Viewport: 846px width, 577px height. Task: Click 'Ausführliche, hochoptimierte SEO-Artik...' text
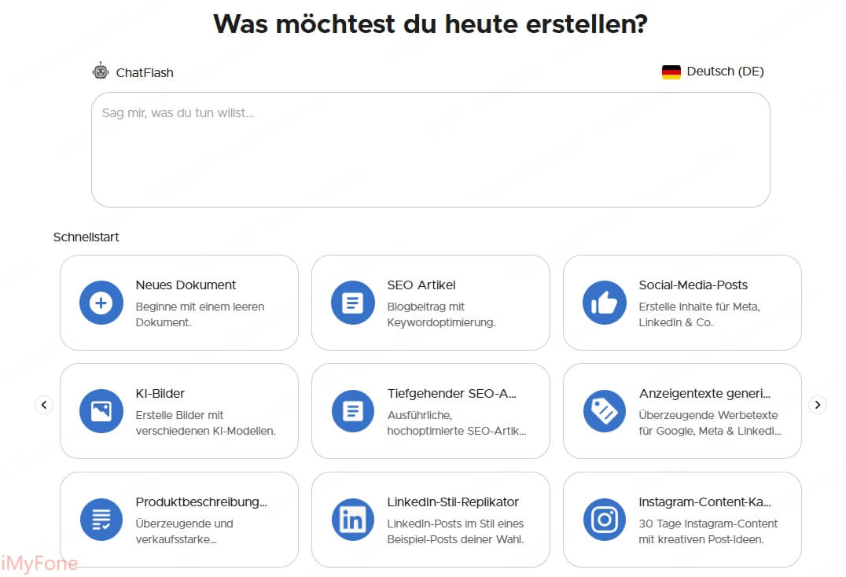457,423
